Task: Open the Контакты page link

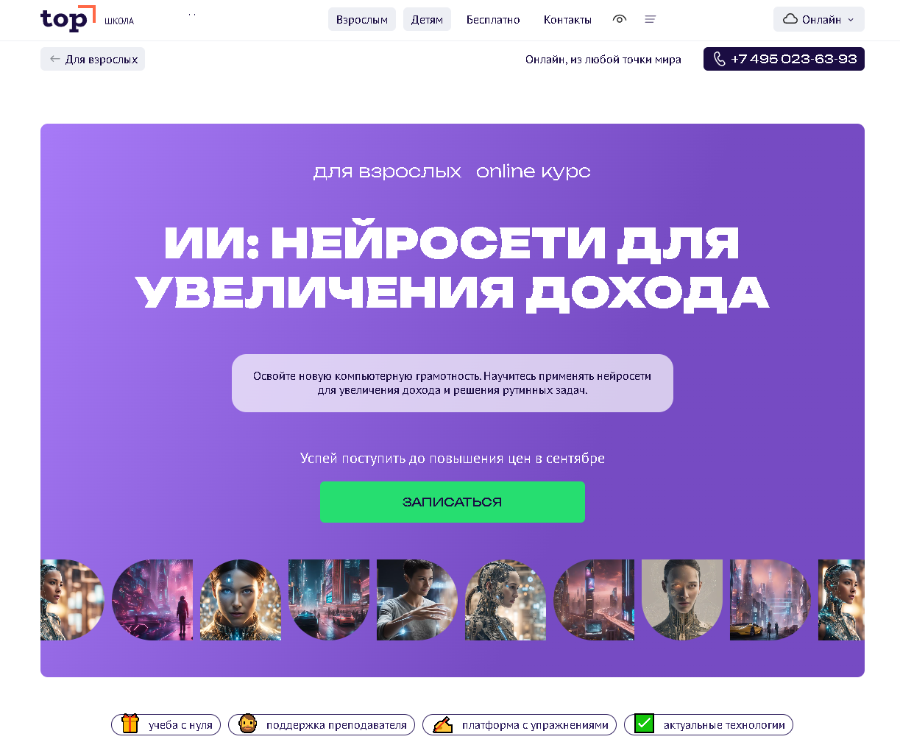Action: pos(567,19)
